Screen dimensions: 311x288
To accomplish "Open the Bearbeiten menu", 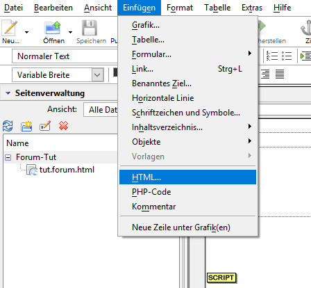I will click(53, 8).
